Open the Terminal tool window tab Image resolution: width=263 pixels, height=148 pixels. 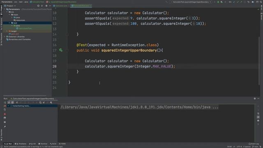tap(43, 144)
